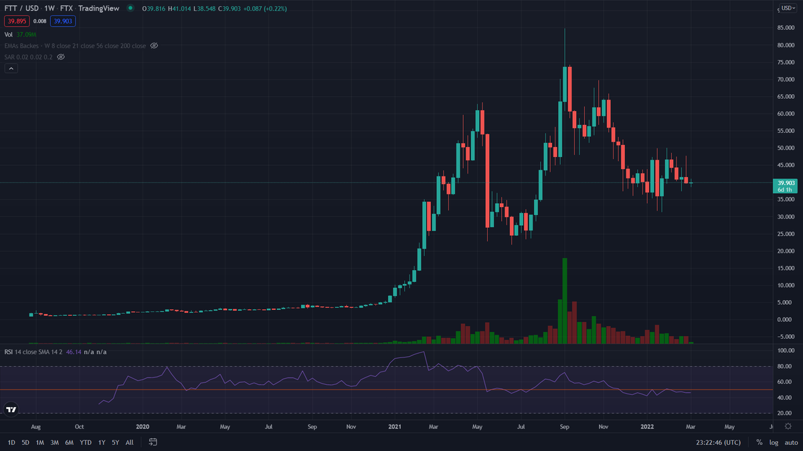Click the FTT / USD symbol title
This screenshot has height=451, width=803.
tap(22, 8)
